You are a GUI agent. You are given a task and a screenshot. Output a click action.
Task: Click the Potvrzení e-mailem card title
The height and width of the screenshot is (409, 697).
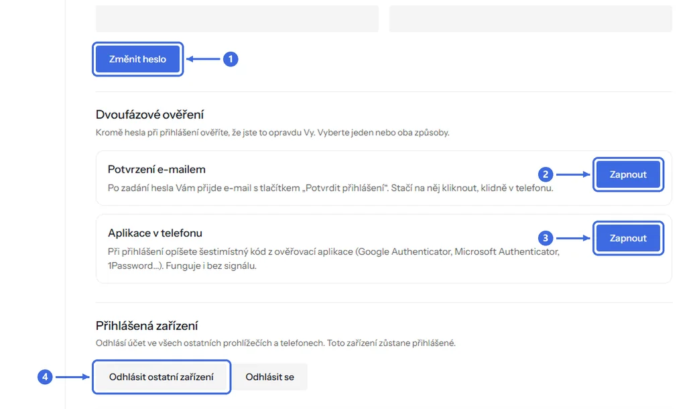point(156,170)
